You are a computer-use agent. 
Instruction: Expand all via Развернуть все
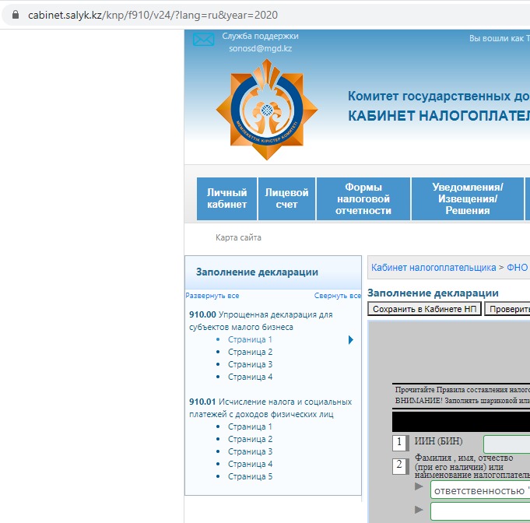(212, 296)
